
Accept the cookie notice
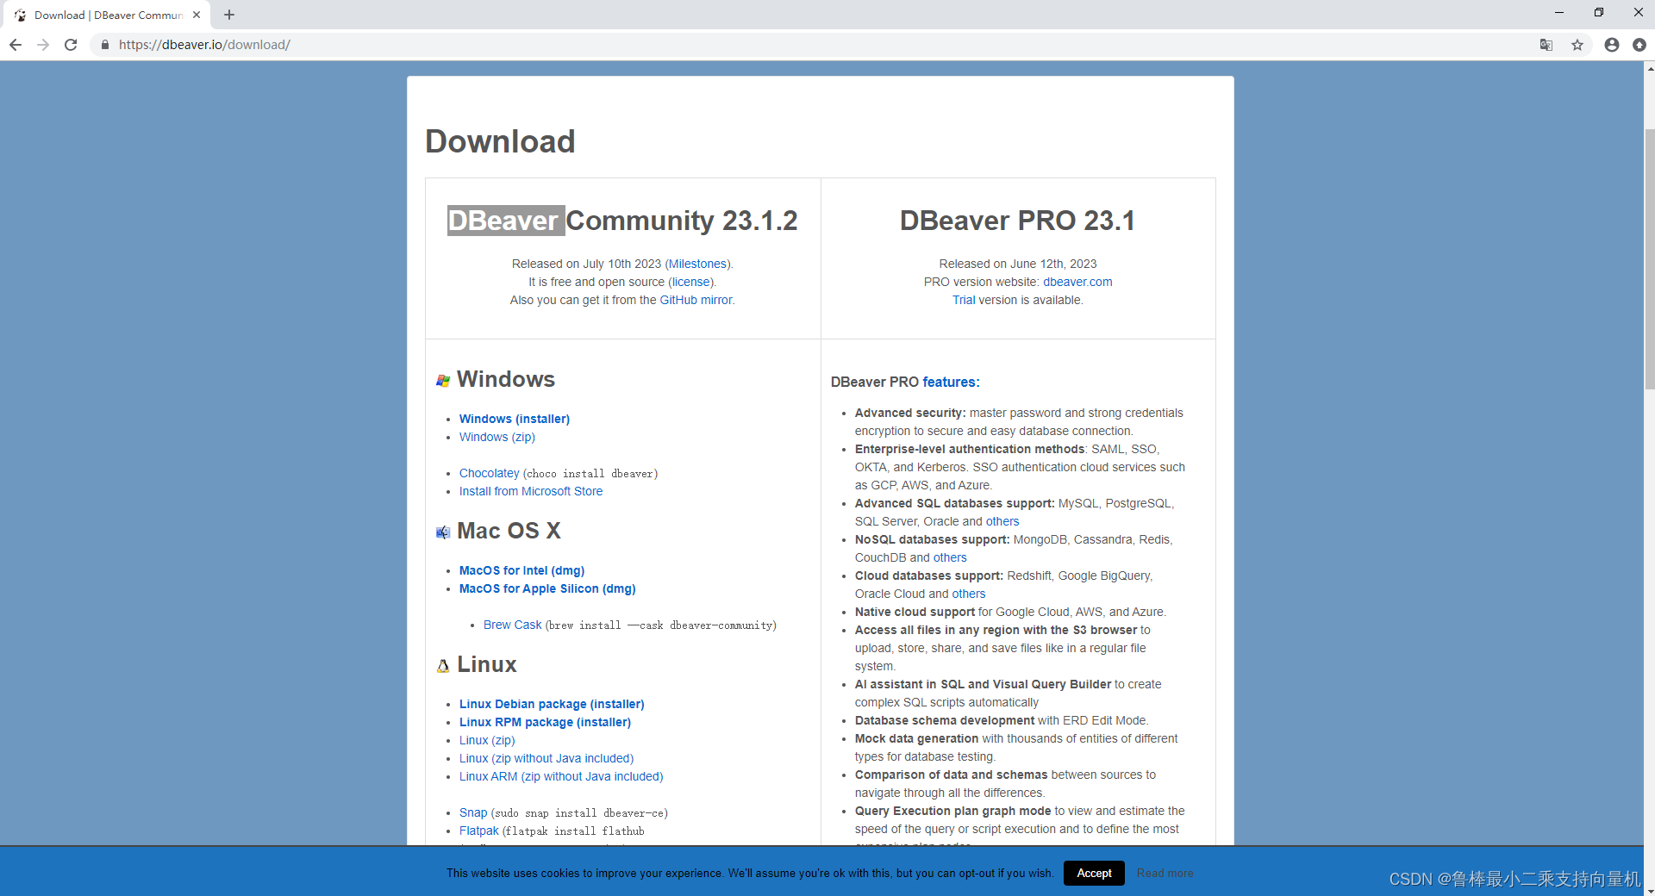click(1094, 873)
